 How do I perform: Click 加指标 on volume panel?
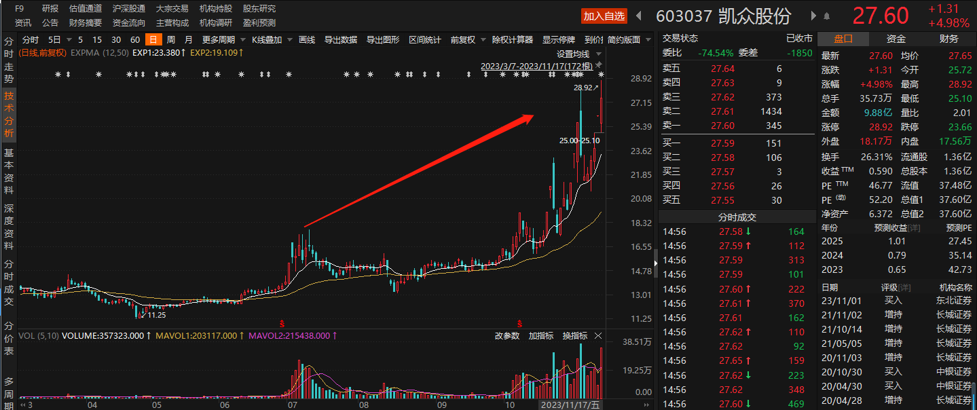click(x=540, y=336)
